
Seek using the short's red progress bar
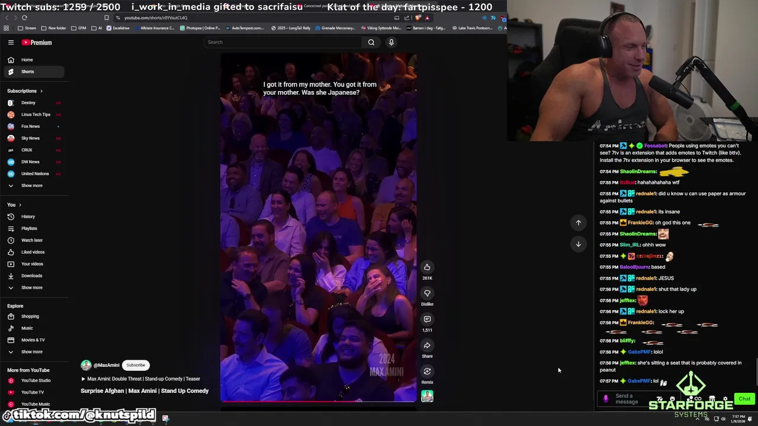click(319, 401)
